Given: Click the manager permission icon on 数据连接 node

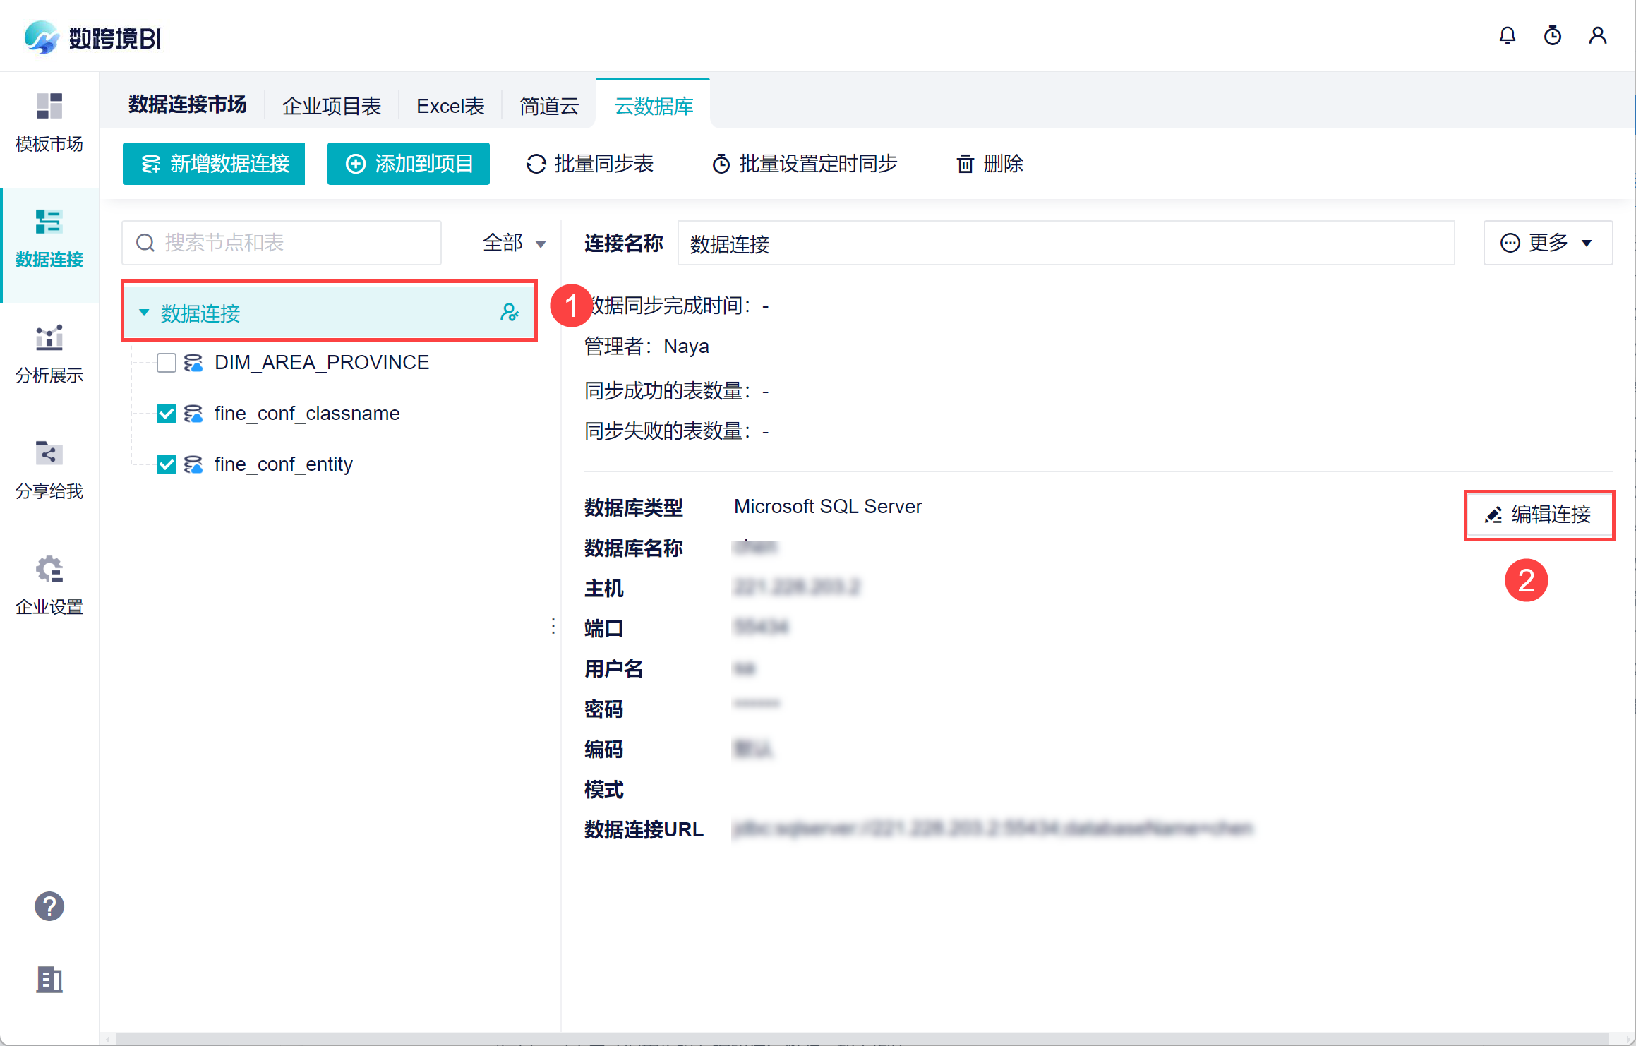Looking at the screenshot, I should pyautogui.click(x=509, y=312).
